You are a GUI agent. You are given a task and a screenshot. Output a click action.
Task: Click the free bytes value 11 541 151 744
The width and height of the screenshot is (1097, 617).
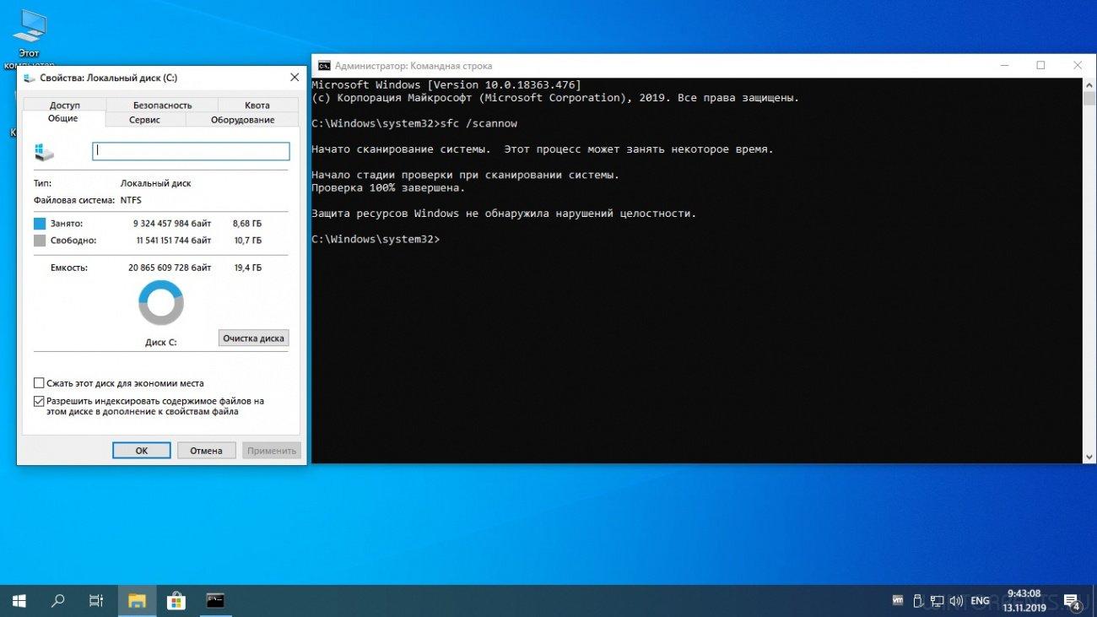pos(174,241)
